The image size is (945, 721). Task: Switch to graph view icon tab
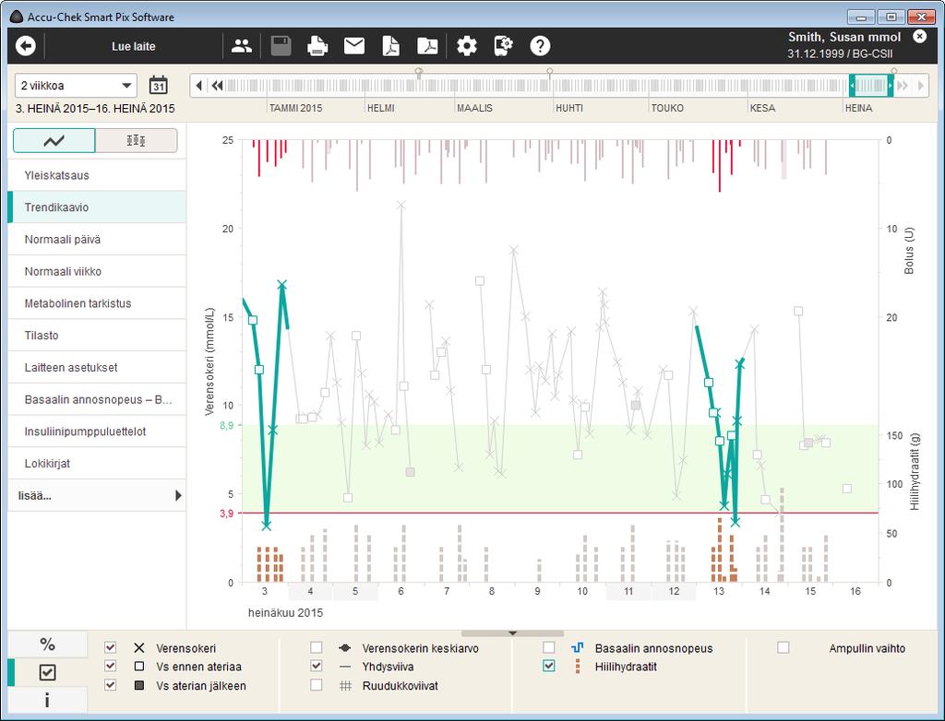click(x=54, y=141)
